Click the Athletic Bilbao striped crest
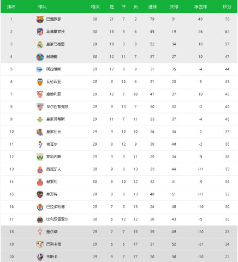This screenshot has width=238, height=262. [x=40, y=107]
